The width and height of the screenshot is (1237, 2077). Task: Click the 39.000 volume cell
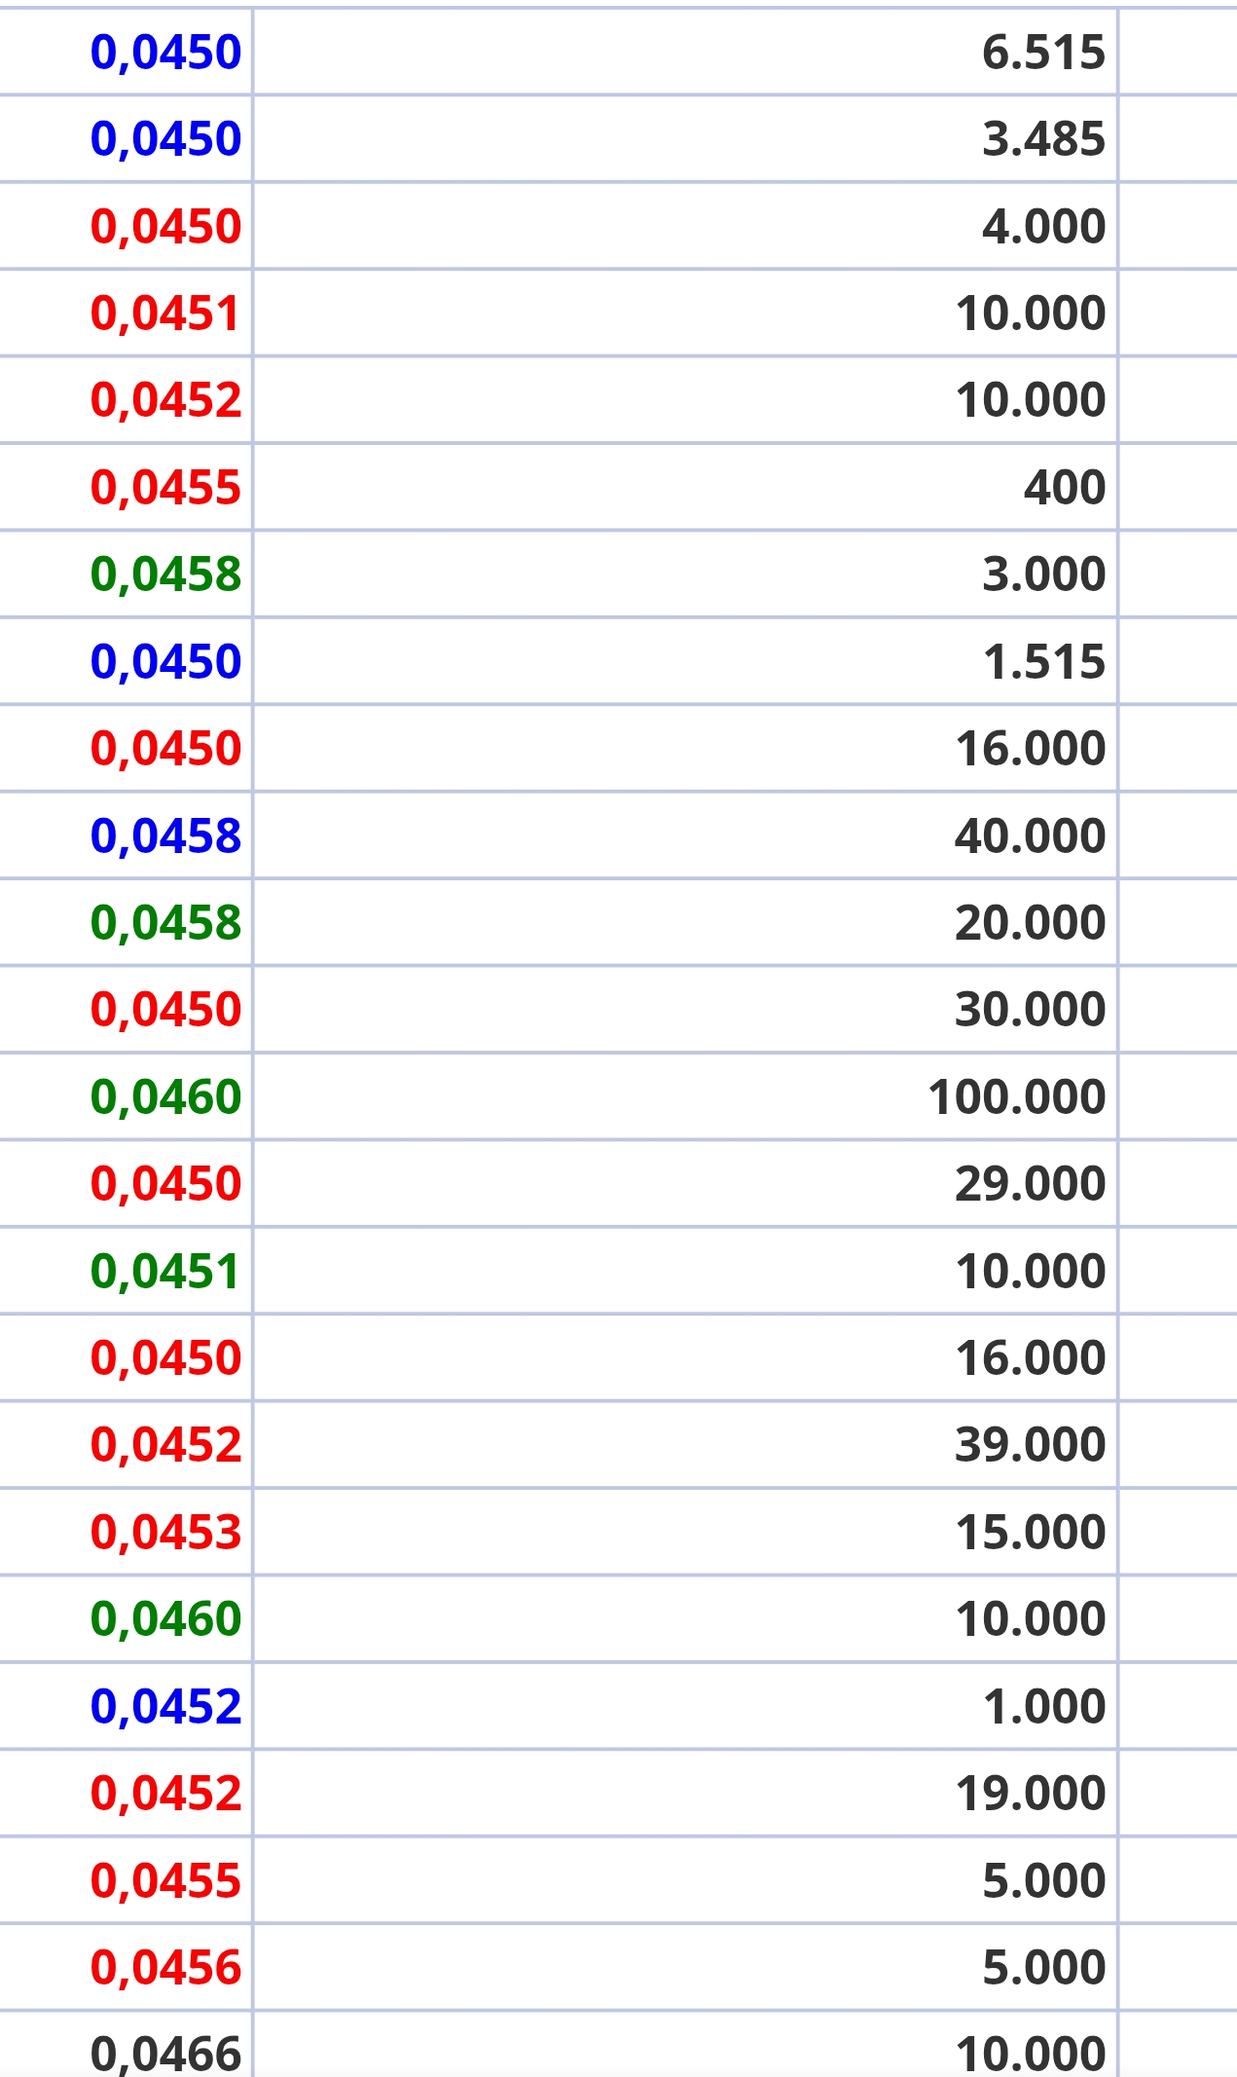click(1030, 1445)
